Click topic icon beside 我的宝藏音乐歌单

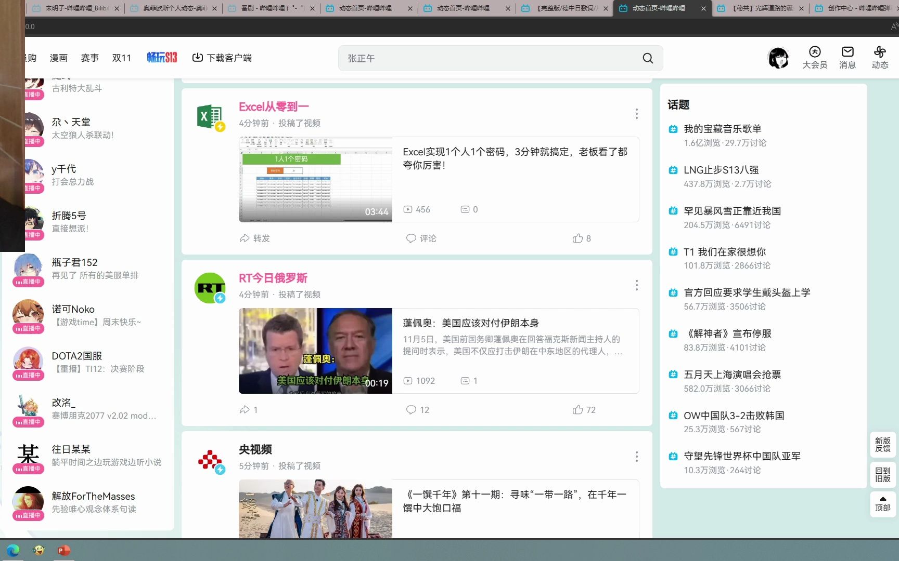673,129
